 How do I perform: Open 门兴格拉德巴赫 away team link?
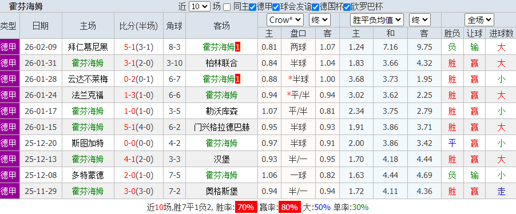pos(221,127)
